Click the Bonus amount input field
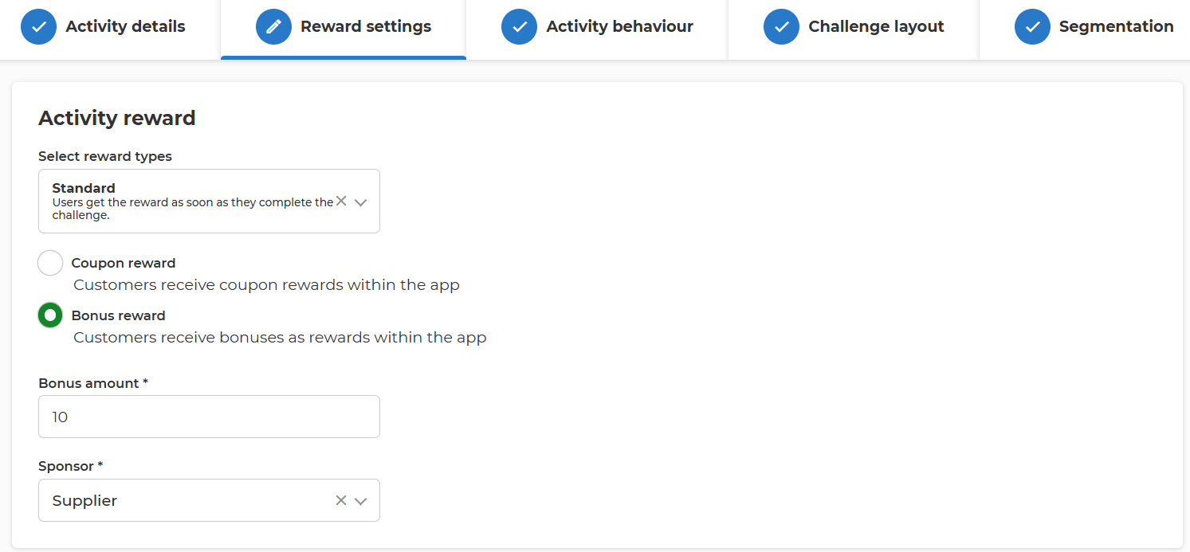The width and height of the screenshot is (1190, 552). coord(209,417)
